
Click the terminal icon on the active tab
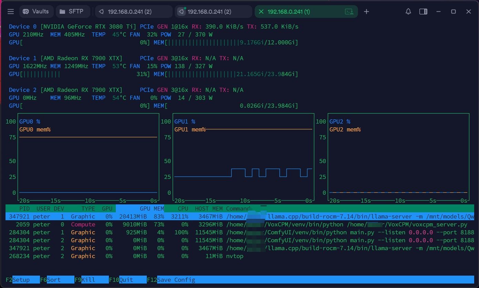coord(349,12)
